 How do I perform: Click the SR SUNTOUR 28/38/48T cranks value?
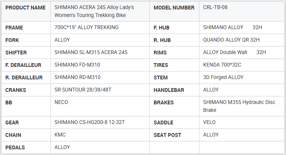click(82, 90)
